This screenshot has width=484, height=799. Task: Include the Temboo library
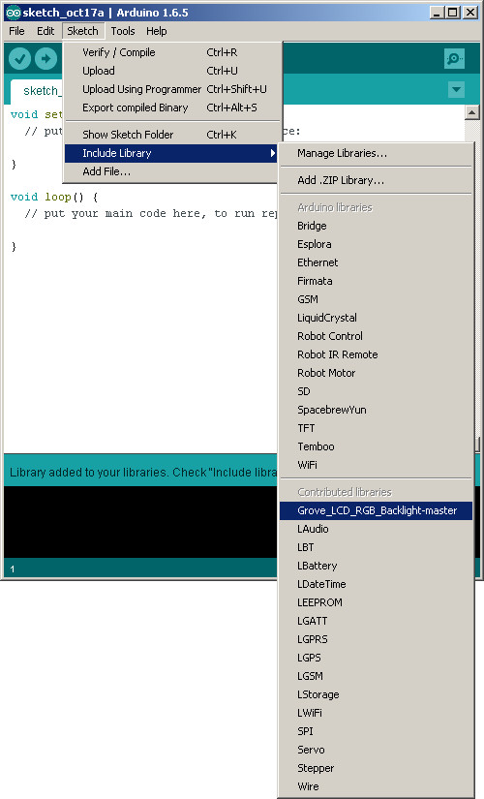click(x=376, y=446)
